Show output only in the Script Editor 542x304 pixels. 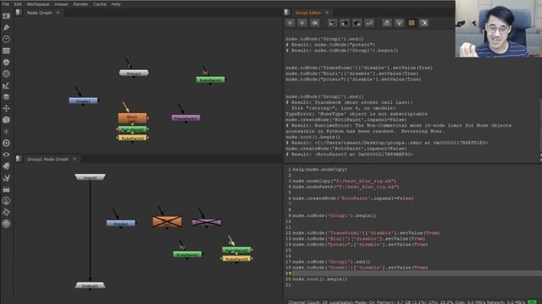(x=399, y=23)
